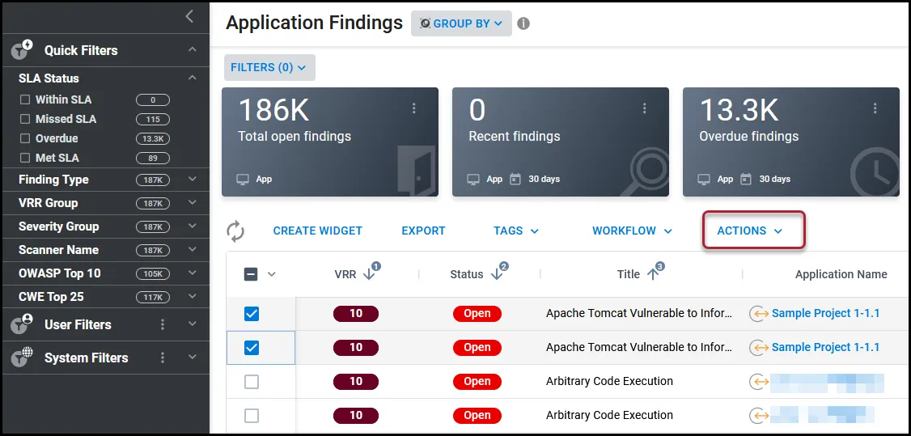Image resolution: width=911 pixels, height=436 pixels.
Task: Open the info icon beside Group By
Action: (x=523, y=23)
